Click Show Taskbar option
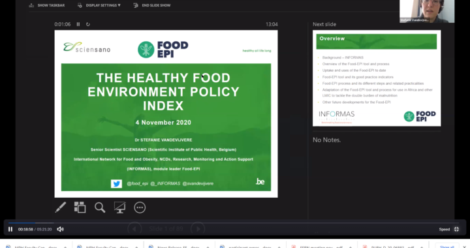The height and width of the screenshot is (248, 470). 47,5
